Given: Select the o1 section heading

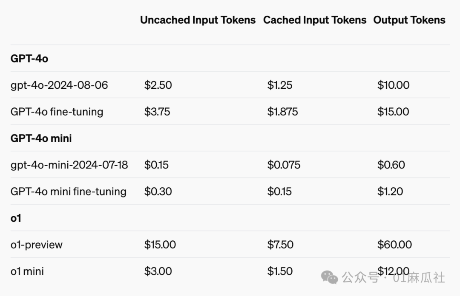Looking at the screenshot, I should [16, 218].
